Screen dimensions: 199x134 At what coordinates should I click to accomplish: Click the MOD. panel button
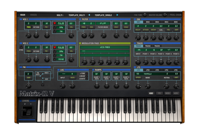tap(168, 93)
